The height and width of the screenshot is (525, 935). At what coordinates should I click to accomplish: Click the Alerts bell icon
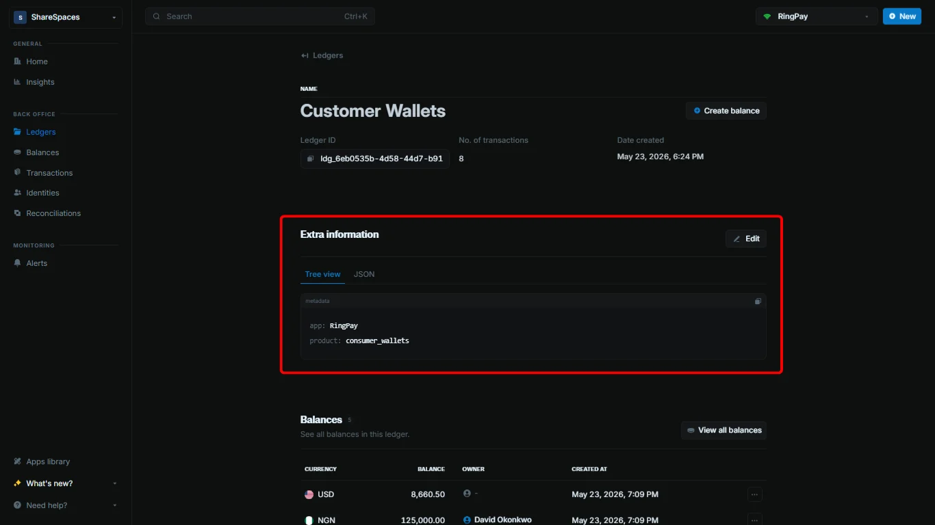(18, 263)
